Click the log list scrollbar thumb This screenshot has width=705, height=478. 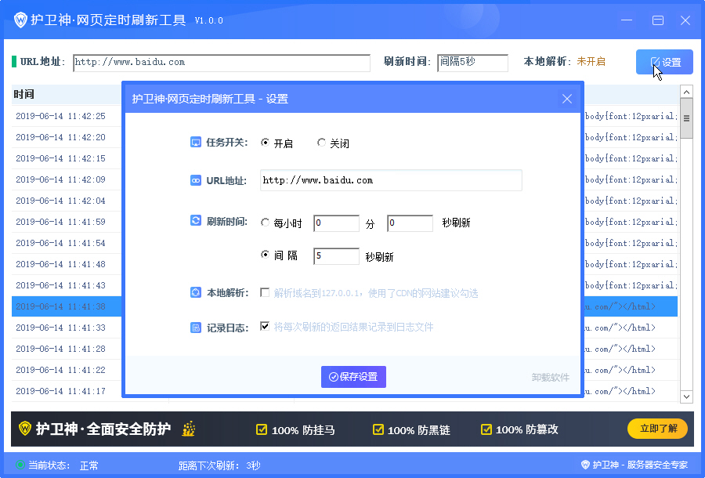coord(686,118)
